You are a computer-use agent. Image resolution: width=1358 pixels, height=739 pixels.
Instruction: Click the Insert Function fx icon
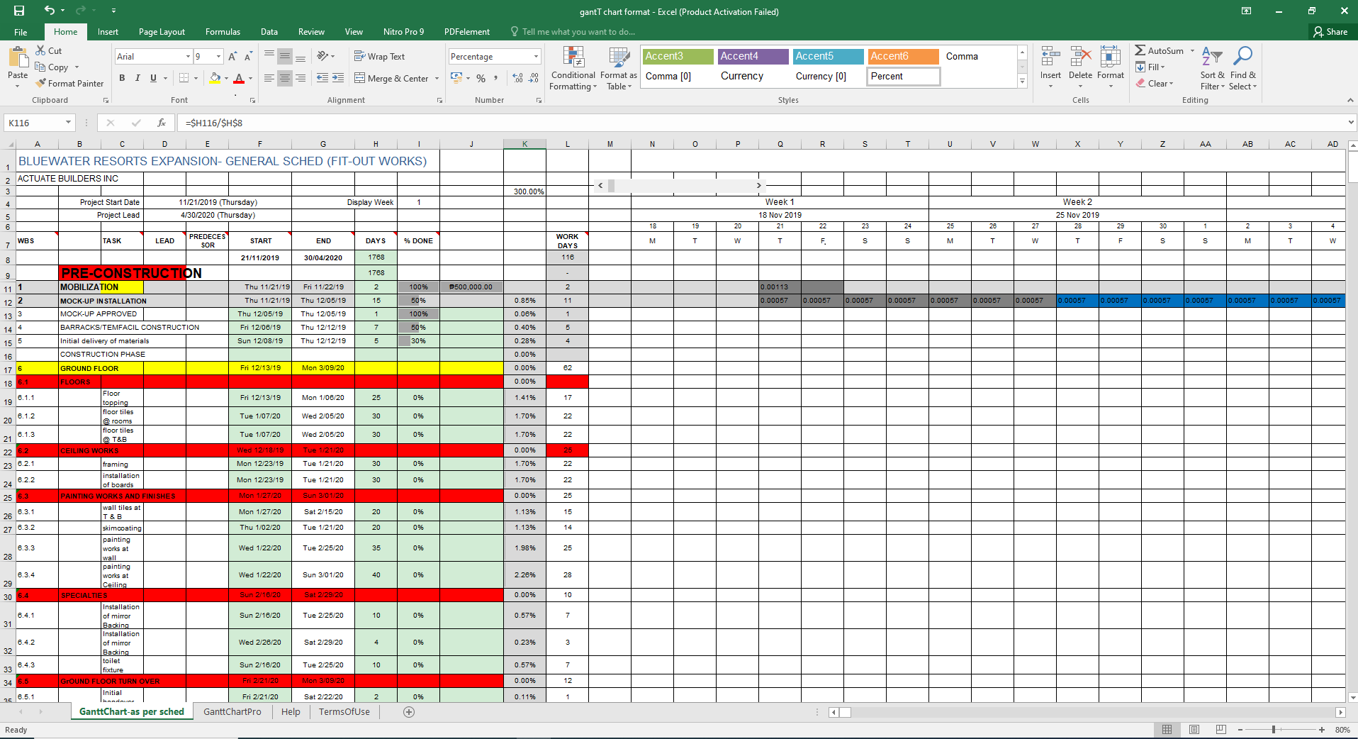(162, 123)
